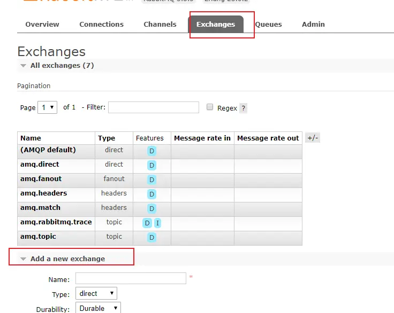Switch to the Connections tab

click(x=102, y=25)
